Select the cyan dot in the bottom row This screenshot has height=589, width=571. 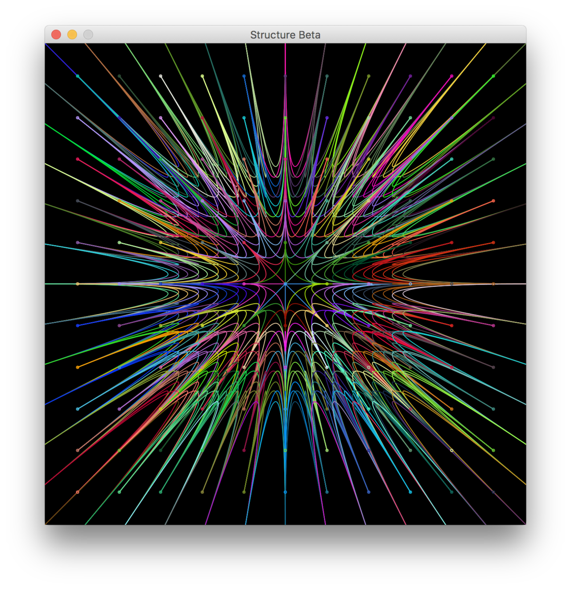click(x=410, y=492)
